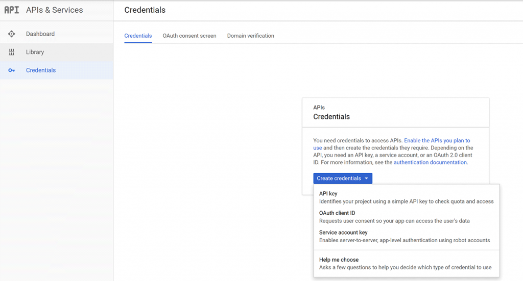Switch to the Credentials tab
The image size is (523, 281).
138,36
